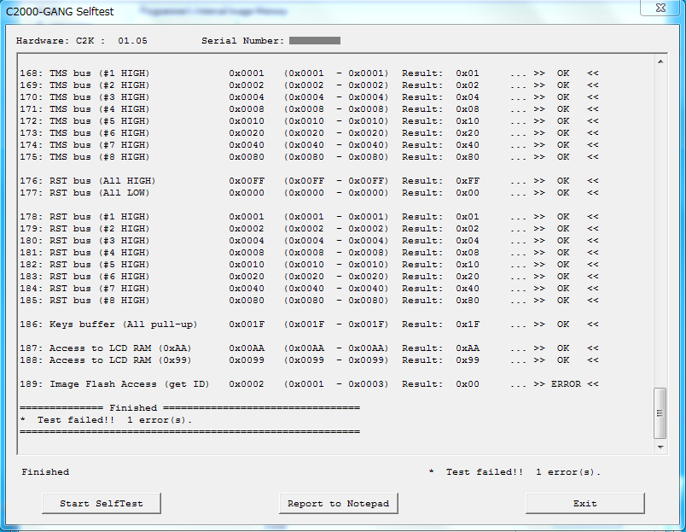Screen dimensions: 686x532
Task: Click value 0x001F on line 186
Action: (x=247, y=324)
